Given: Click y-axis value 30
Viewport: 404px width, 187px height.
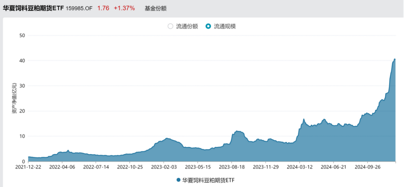Looking at the screenshot, I should click(22, 86).
